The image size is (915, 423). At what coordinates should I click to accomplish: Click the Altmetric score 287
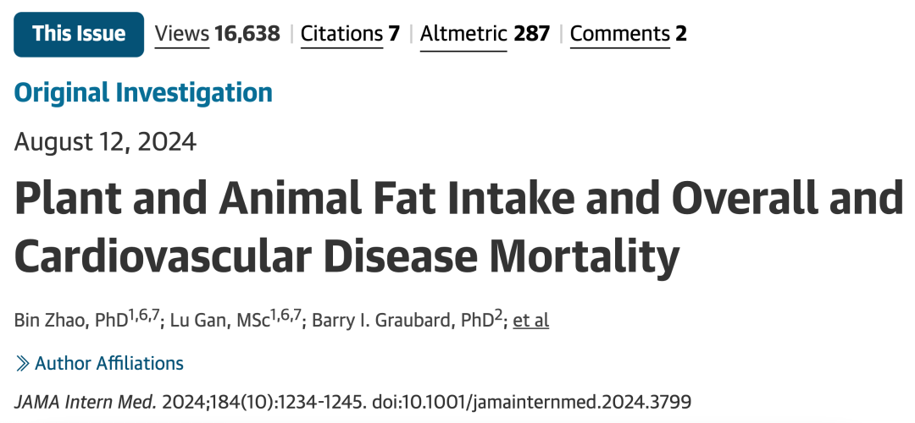point(531,34)
